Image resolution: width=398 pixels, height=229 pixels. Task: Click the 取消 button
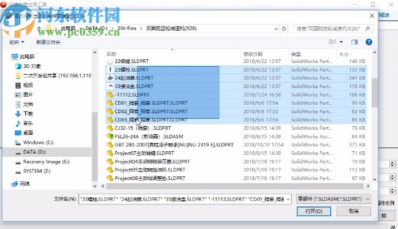(354, 211)
